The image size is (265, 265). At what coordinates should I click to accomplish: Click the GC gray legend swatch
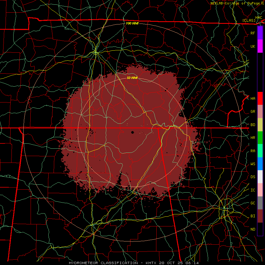click(260, 203)
